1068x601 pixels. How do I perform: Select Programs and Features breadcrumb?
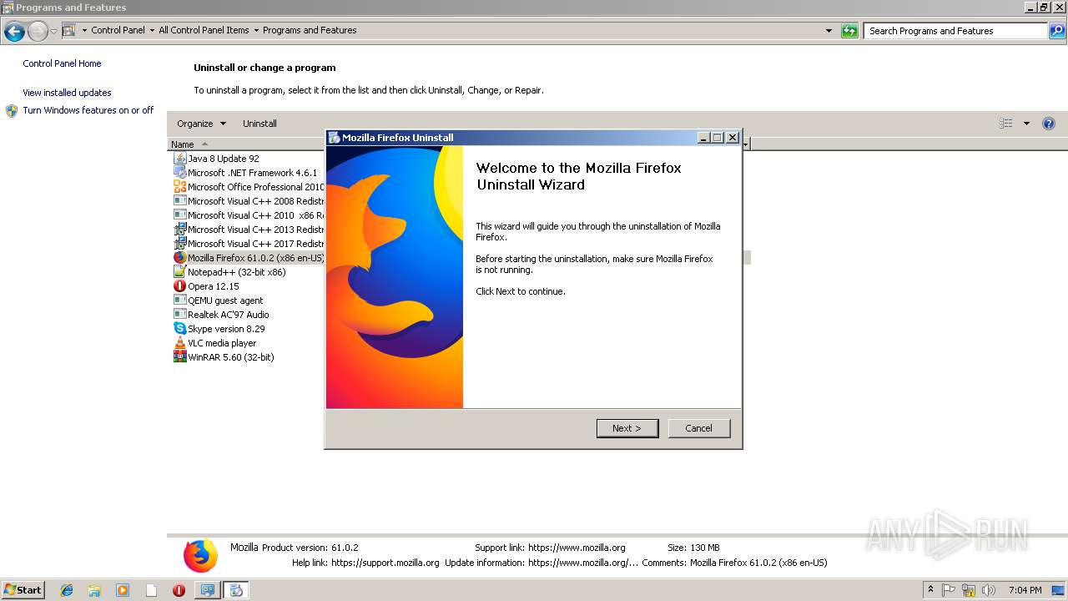310,30
